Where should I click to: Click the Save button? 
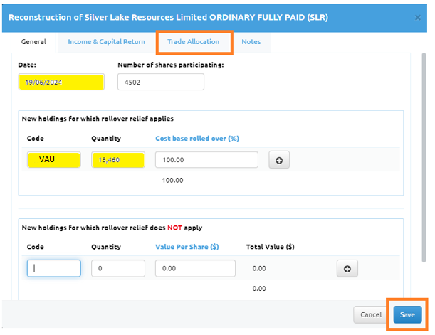click(407, 314)
